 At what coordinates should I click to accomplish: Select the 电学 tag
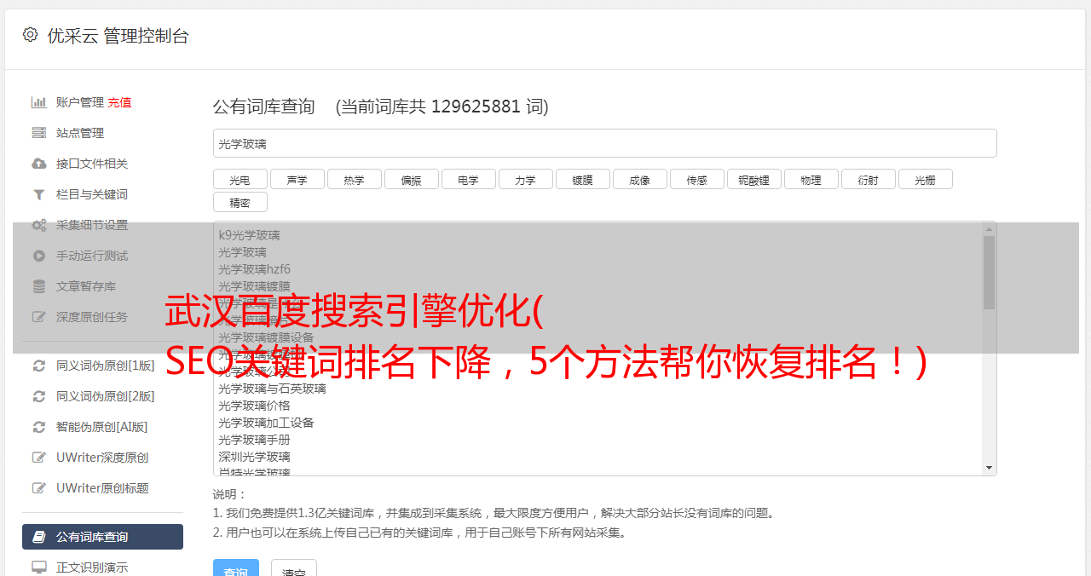(x=468, y=179)
